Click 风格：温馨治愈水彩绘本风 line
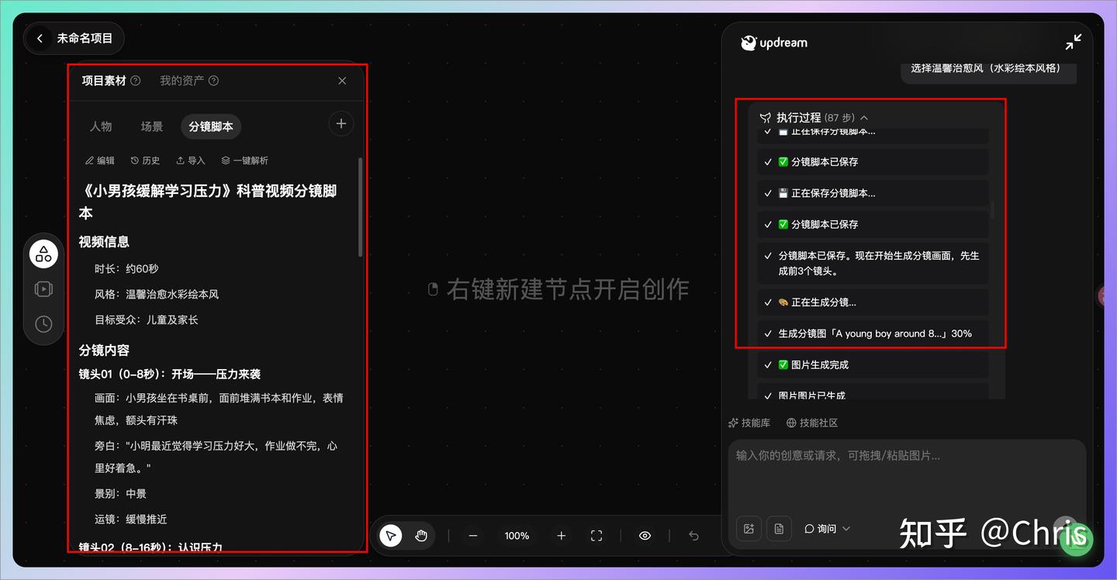The image size is (1117, 580). coord(157,294)
